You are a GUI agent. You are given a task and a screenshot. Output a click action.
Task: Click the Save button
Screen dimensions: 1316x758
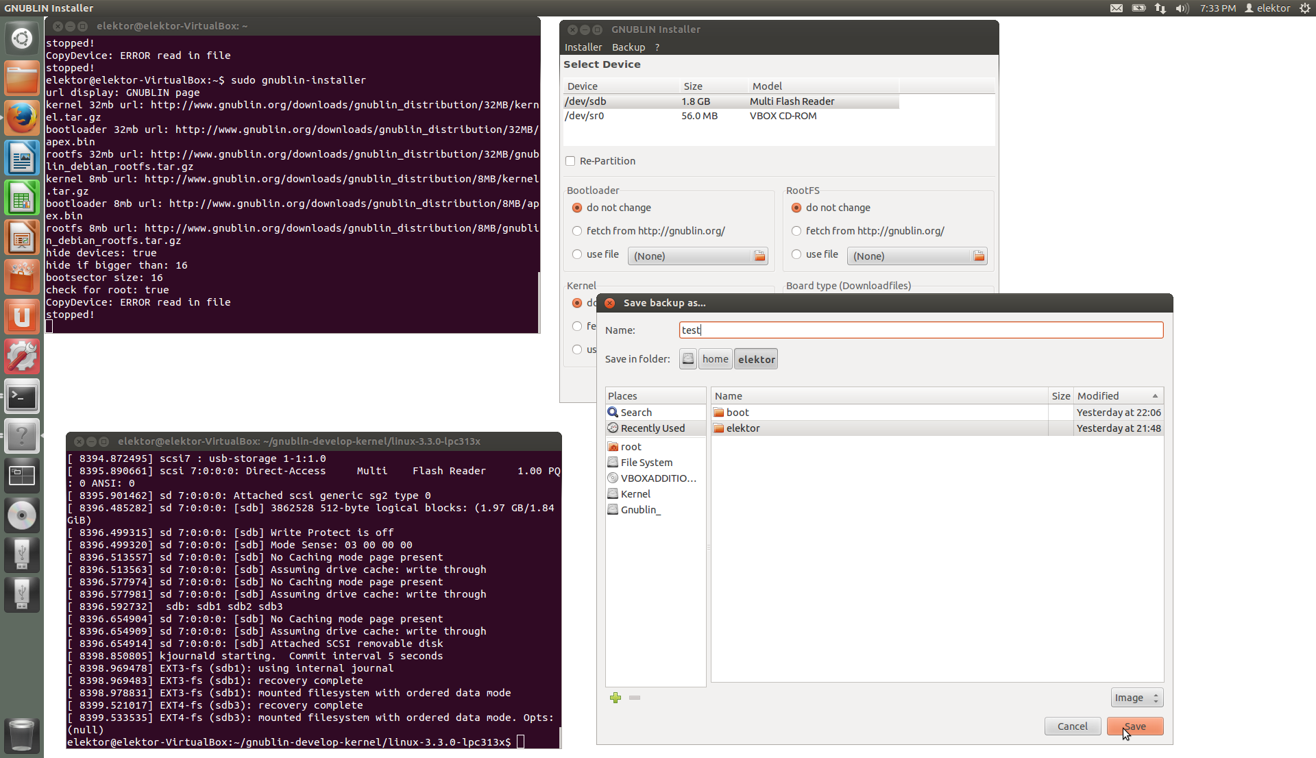(1134, 726)
